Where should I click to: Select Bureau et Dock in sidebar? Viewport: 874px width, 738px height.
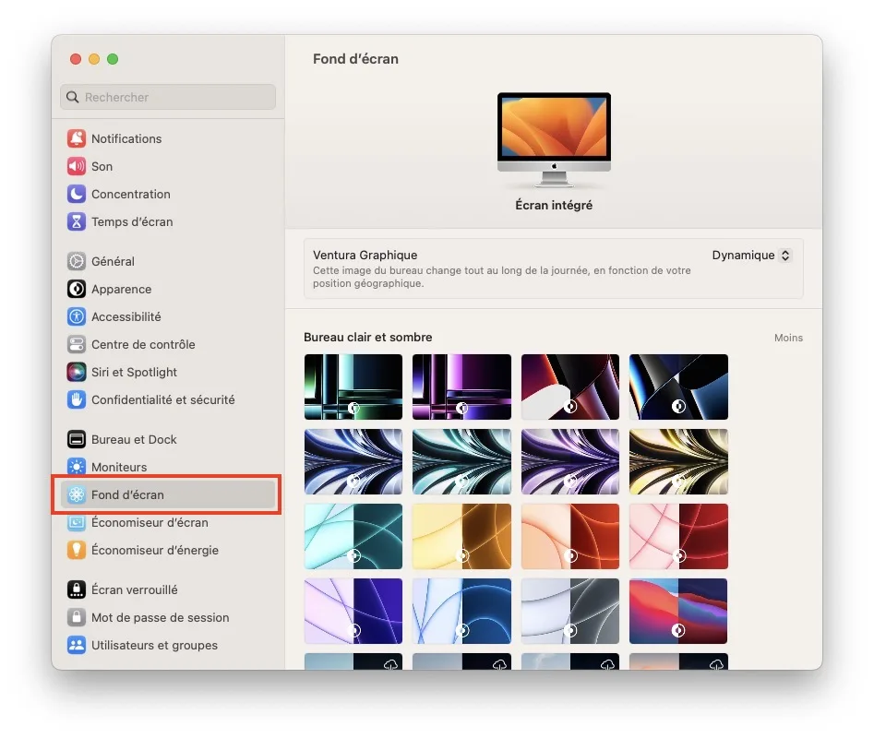coord(134,439)
